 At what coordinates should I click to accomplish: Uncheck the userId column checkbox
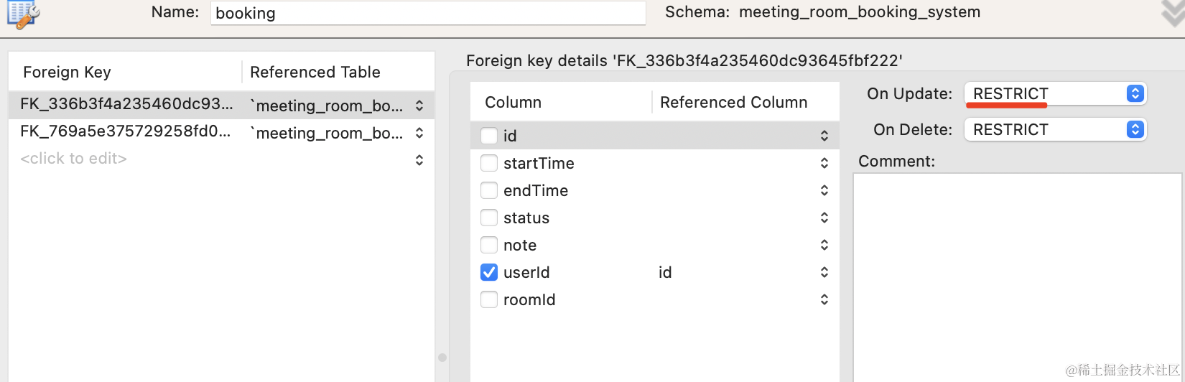(489, 272)
